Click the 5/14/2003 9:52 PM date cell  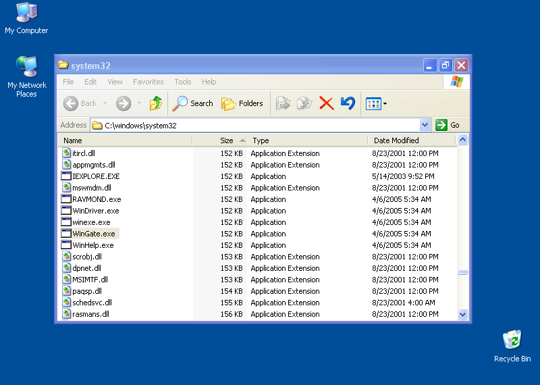tap(403, 176)
